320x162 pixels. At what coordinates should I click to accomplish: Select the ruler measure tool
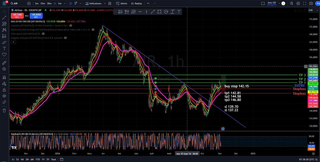pyautogui.click(x=4, y=63)
